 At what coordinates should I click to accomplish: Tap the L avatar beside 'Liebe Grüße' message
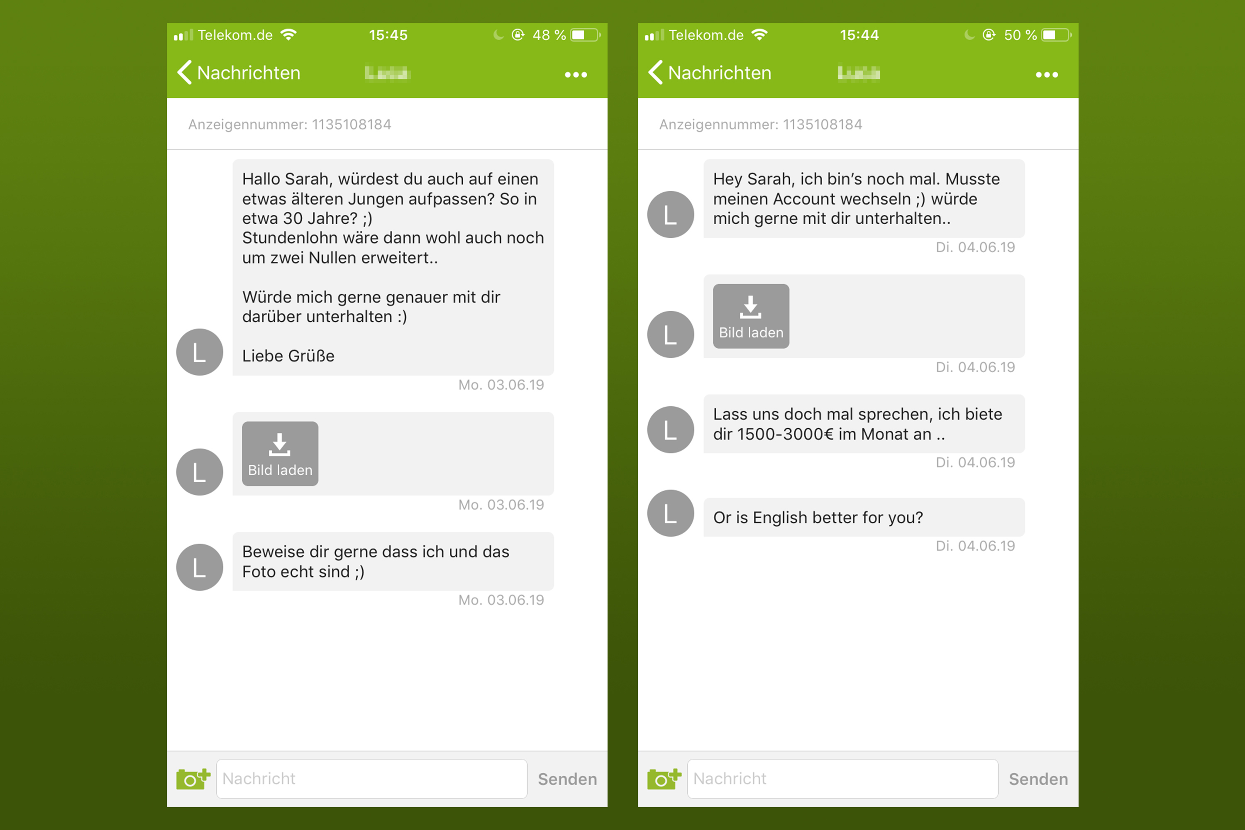pyautogui.click(x=200, y=352)
